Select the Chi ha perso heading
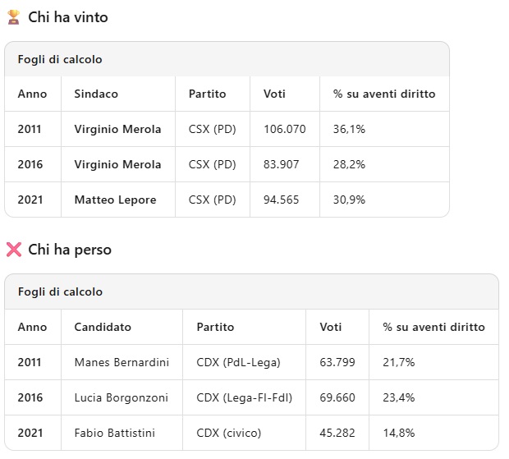Image resolution: width=509 pixels, height=459 pixels. [x=70, y=250]
